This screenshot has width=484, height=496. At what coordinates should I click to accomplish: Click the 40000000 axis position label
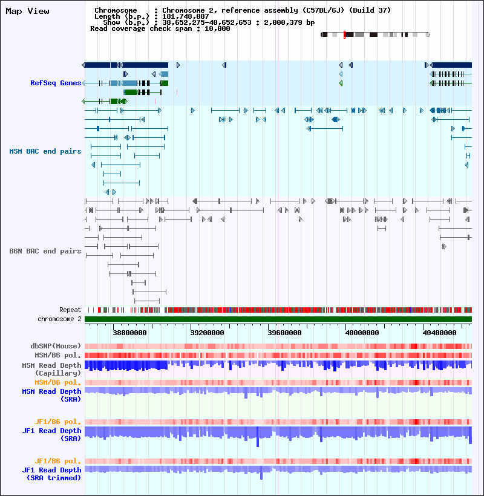click(x=362, y=333)
